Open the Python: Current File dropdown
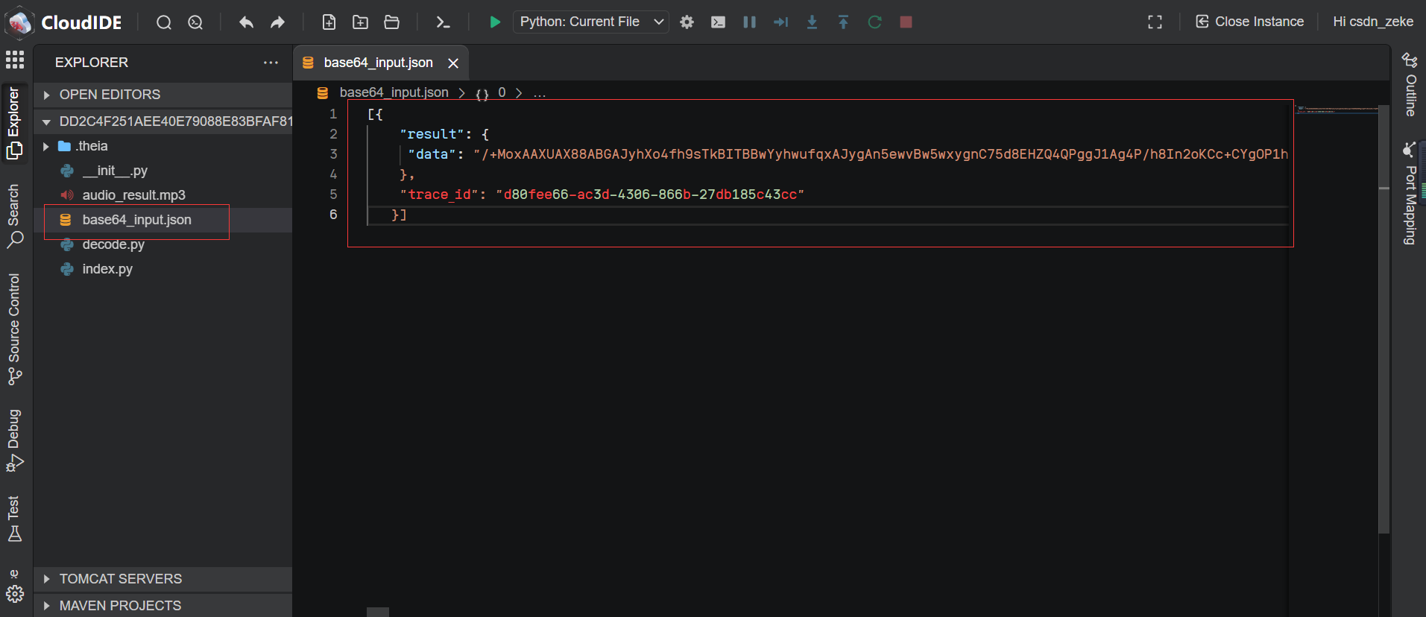This screenshot has height=617, width=1426. coord(590,22)
